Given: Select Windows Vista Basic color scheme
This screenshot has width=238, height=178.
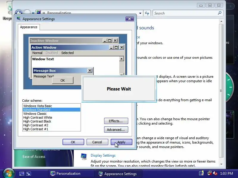Looking at the screenshot, I should coord(51,106).
